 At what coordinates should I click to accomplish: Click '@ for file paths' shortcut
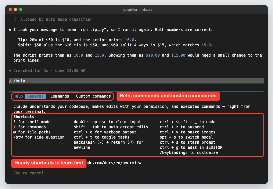pyautogui.click(x=32, y=132)
